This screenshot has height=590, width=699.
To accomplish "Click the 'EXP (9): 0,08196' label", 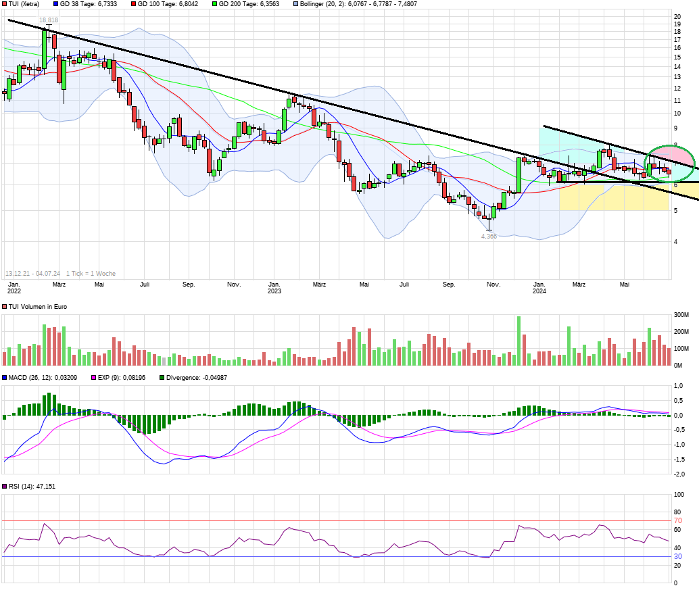I will 122,378.
